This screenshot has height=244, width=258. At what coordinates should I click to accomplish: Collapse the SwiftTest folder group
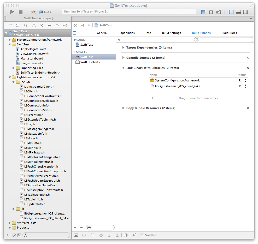[10, 44]
